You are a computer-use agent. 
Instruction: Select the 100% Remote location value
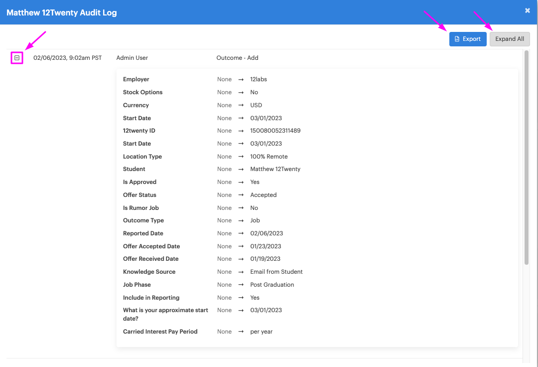tap(269, 157)
